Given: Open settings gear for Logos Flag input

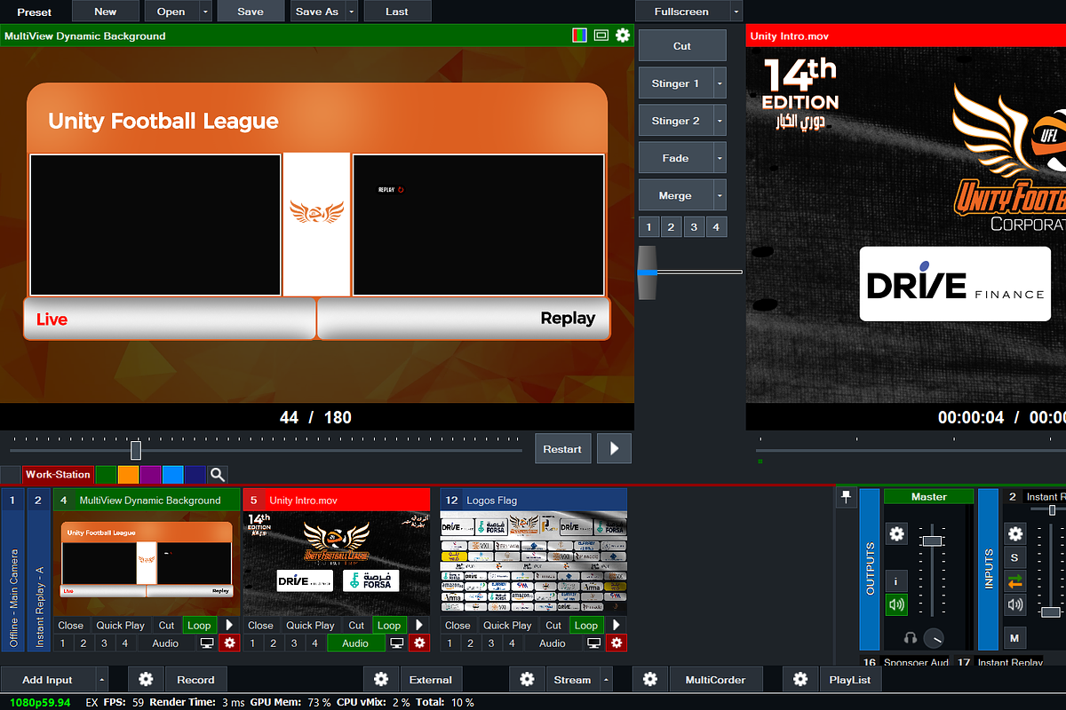Looking at the screenshot, I should point(617,643).
